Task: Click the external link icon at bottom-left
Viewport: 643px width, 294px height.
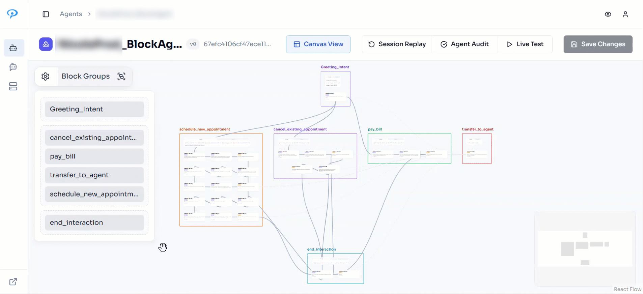Action: 13,282
